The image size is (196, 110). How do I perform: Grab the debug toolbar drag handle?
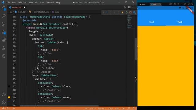click(x=104, y=13)
